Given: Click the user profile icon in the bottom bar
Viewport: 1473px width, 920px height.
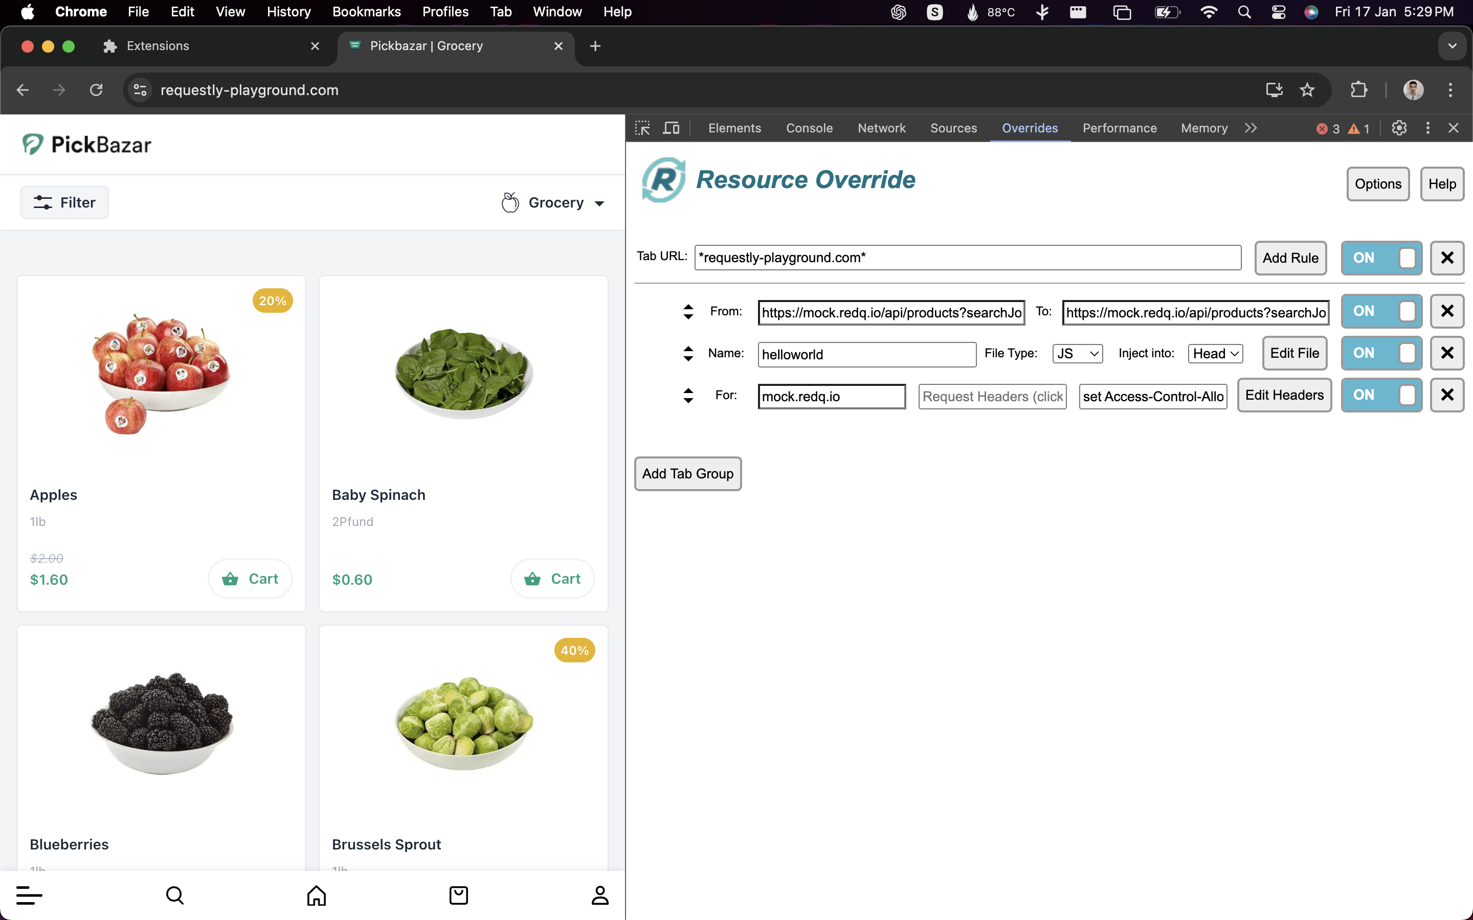Looking at the screenshot, I should 600,895.
